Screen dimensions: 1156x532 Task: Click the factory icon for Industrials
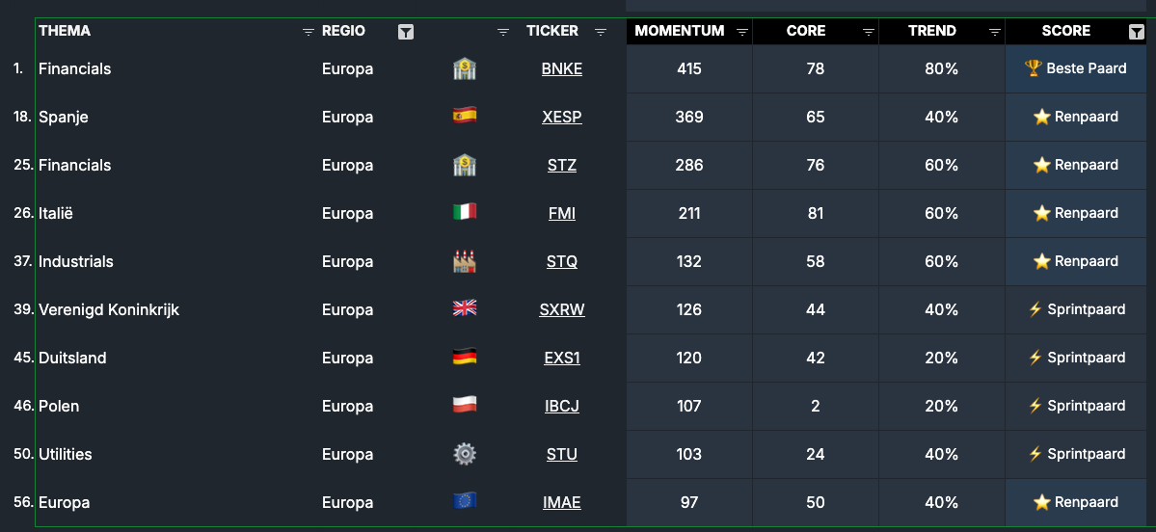point(465,261)
